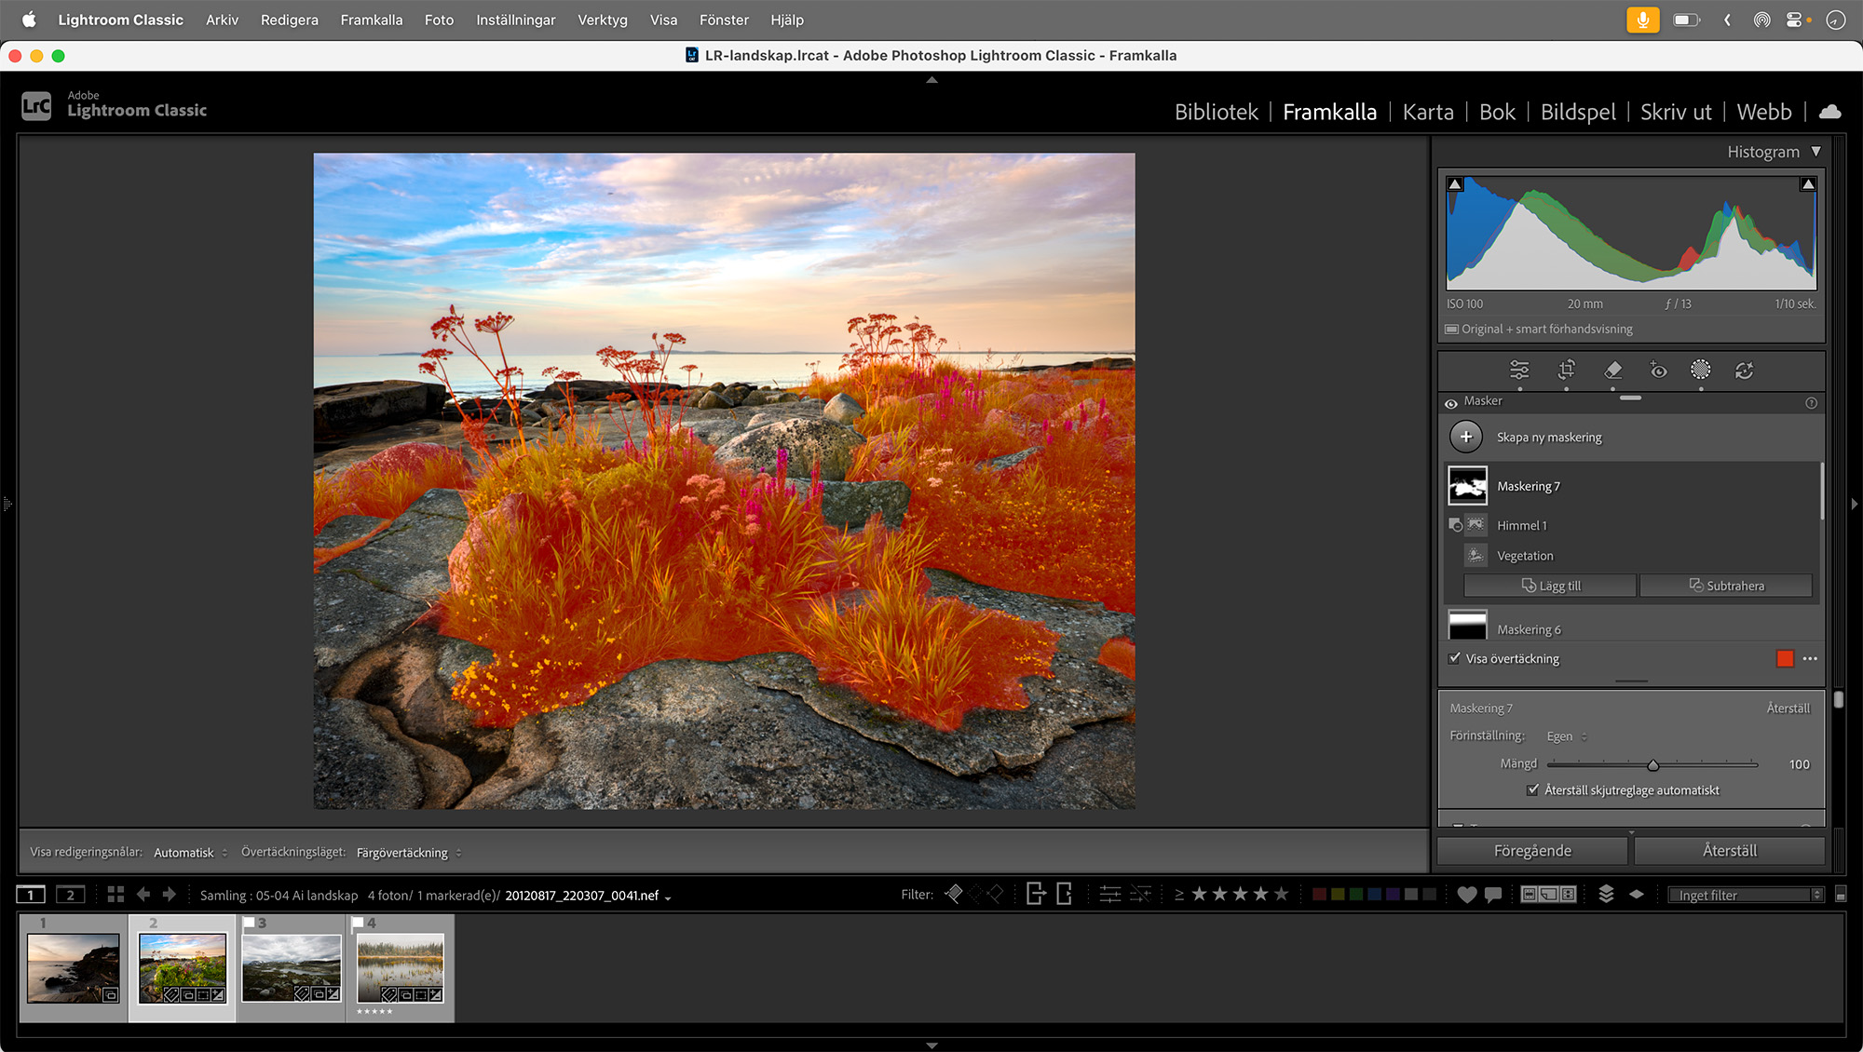This screenshot has width=1863, height=1052.
Task: Click the Masking tool circle icon
Action: pos(1700,371)
